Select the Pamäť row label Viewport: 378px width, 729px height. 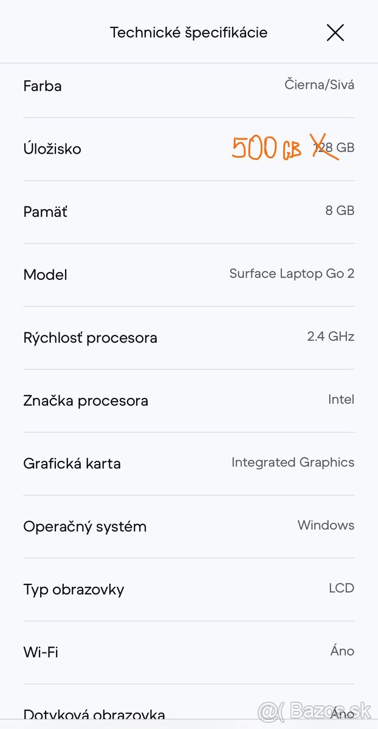(45, 212)
